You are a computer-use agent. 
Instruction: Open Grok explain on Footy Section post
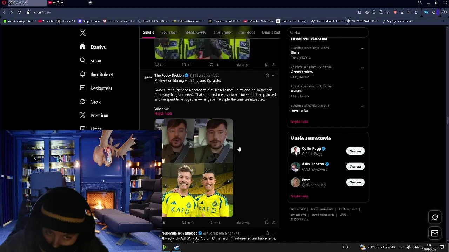click(267, 75)
